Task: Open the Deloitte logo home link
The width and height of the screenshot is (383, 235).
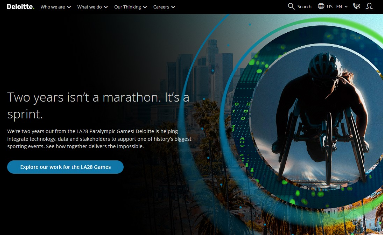Action: point(21,7)
